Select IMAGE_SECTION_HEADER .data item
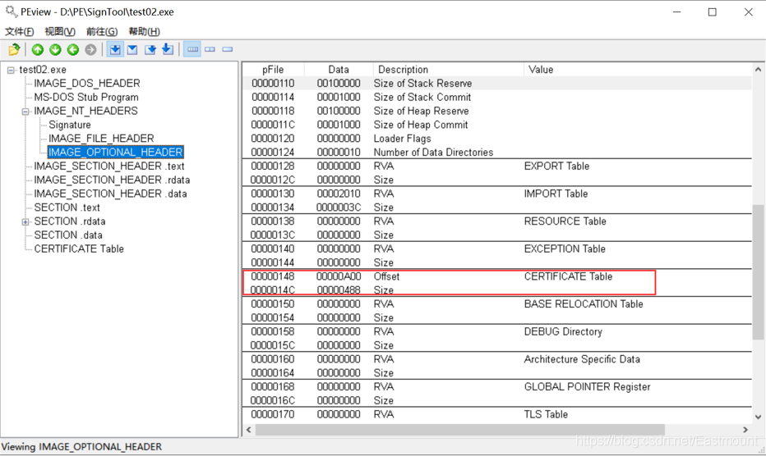The width and height of the screenshot is (766, 456). click(x=110, y=194)
